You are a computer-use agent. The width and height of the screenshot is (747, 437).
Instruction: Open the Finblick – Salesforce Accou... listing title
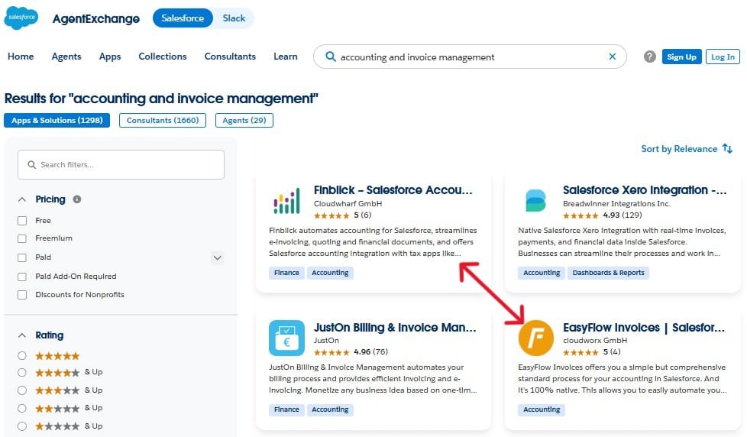393,189
